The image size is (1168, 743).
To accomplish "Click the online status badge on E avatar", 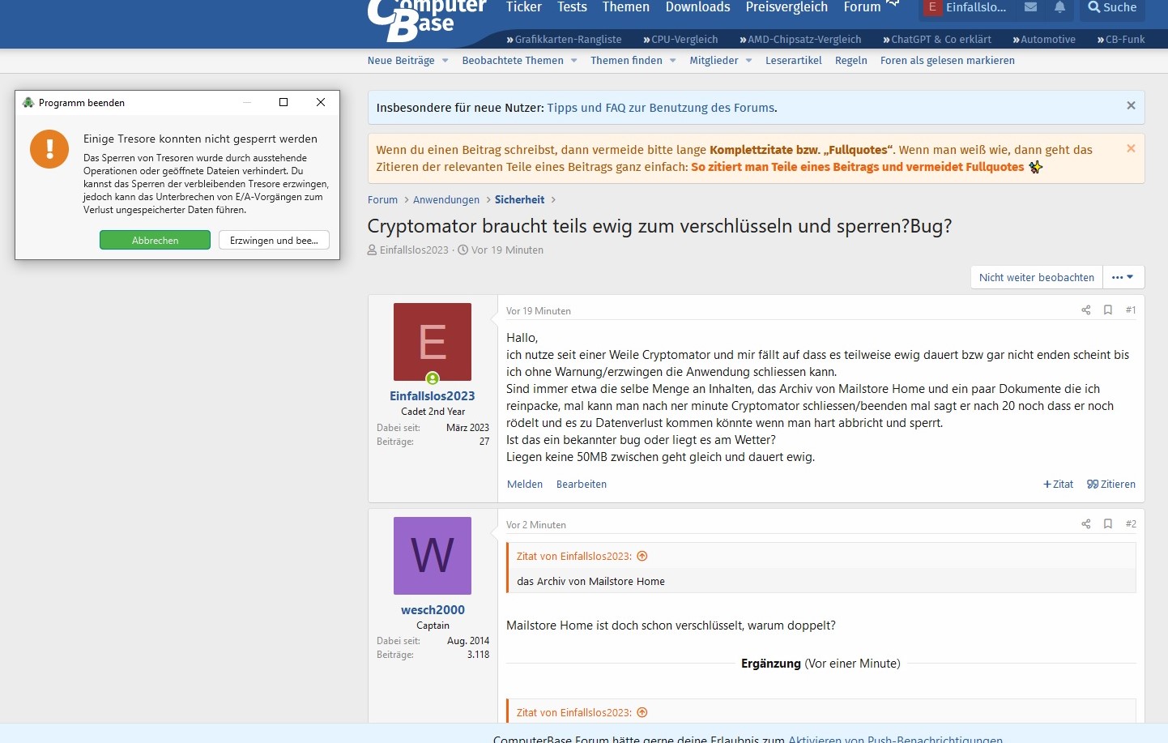I will click(433, 378).
